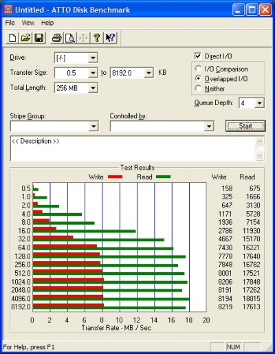Click the New document toolbar icon
The width and height of the screenshot is (275, 354).
pos(12,38)
